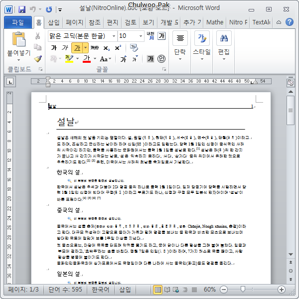Open the Change Case Aa menu
Image resolution: width=299 pixels, height=299 pixels.
(106, 59)
